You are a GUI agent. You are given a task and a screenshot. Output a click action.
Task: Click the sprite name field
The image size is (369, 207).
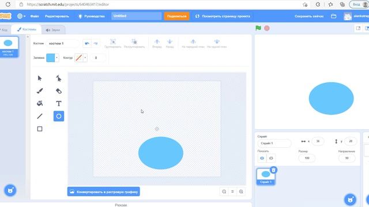click(274, 143)
